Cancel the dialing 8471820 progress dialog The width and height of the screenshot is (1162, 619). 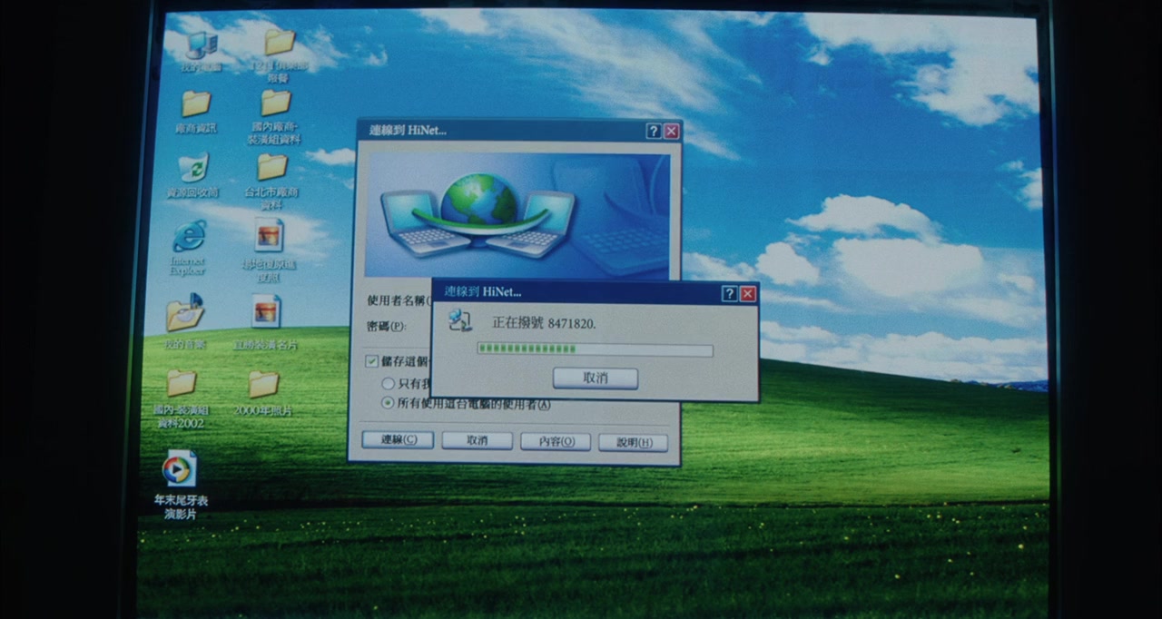click(595, 378)
